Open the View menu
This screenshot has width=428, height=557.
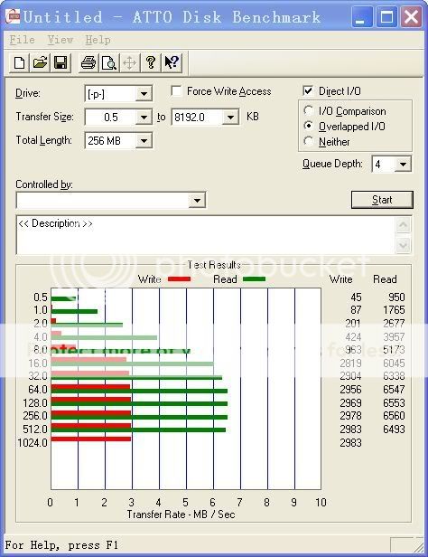click(x=60, y=40)
